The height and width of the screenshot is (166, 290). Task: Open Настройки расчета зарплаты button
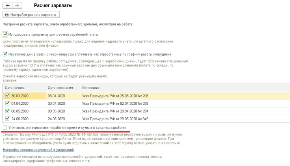click(x=31, y=15)
